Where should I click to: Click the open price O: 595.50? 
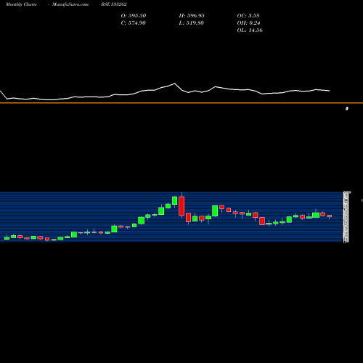pyautogui.click(x=134, y=15)
